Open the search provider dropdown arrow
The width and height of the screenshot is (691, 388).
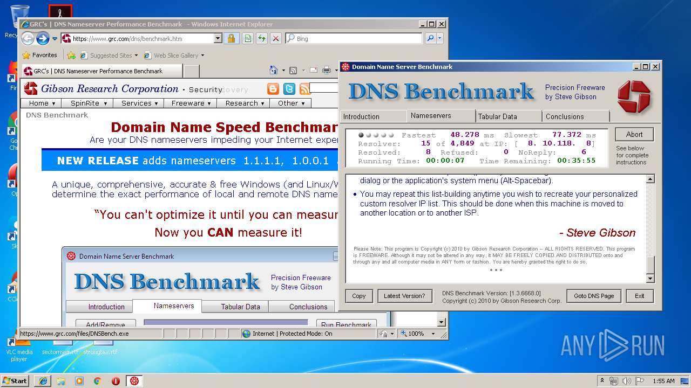coord(440,38)
